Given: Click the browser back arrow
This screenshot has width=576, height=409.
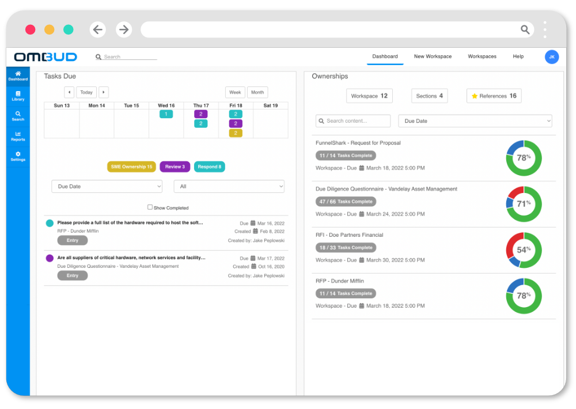Looking at the screenshot, I should 98,30.
